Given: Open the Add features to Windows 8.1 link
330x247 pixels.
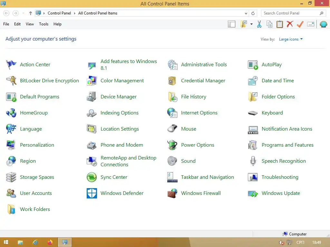Looking at the screenshot, I should (129, 65).
